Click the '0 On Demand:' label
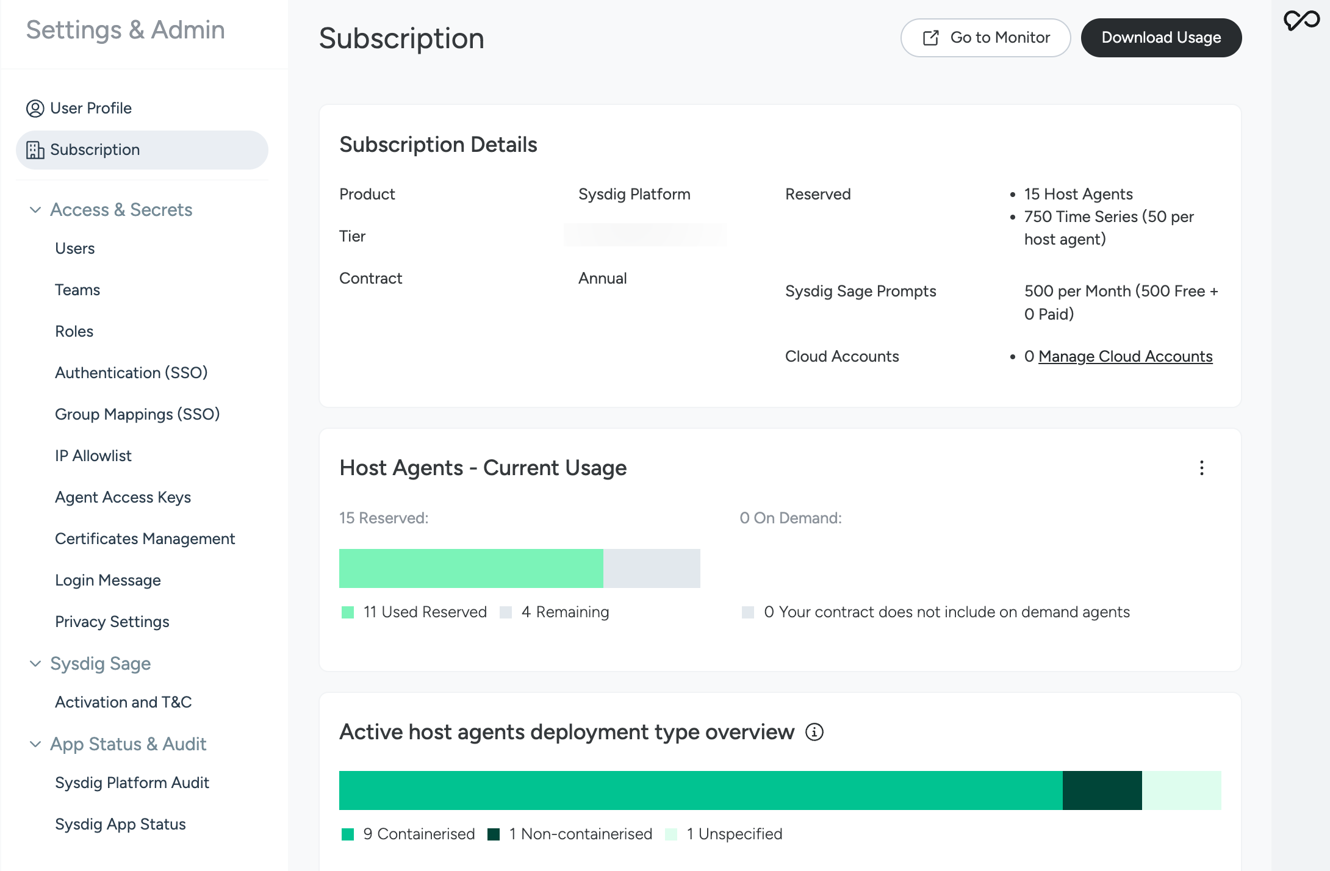 tap(791, 518)
